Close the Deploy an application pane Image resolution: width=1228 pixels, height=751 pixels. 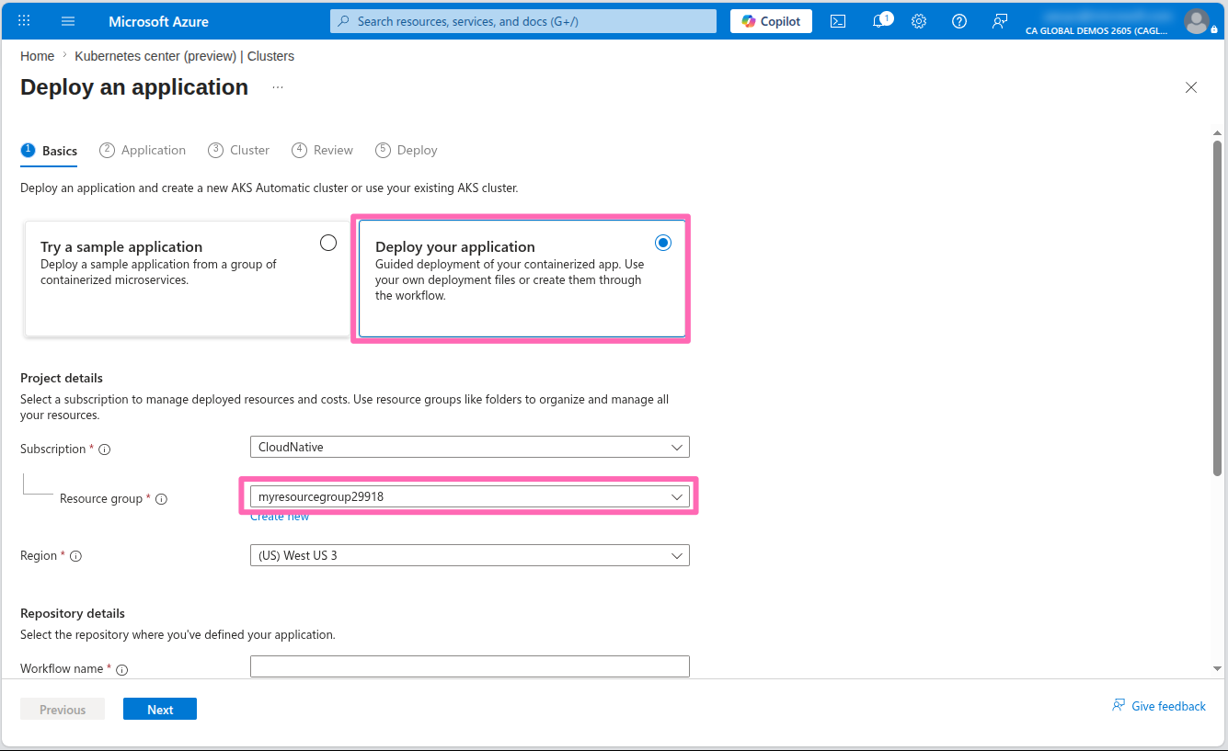(x=1191, y=87)
